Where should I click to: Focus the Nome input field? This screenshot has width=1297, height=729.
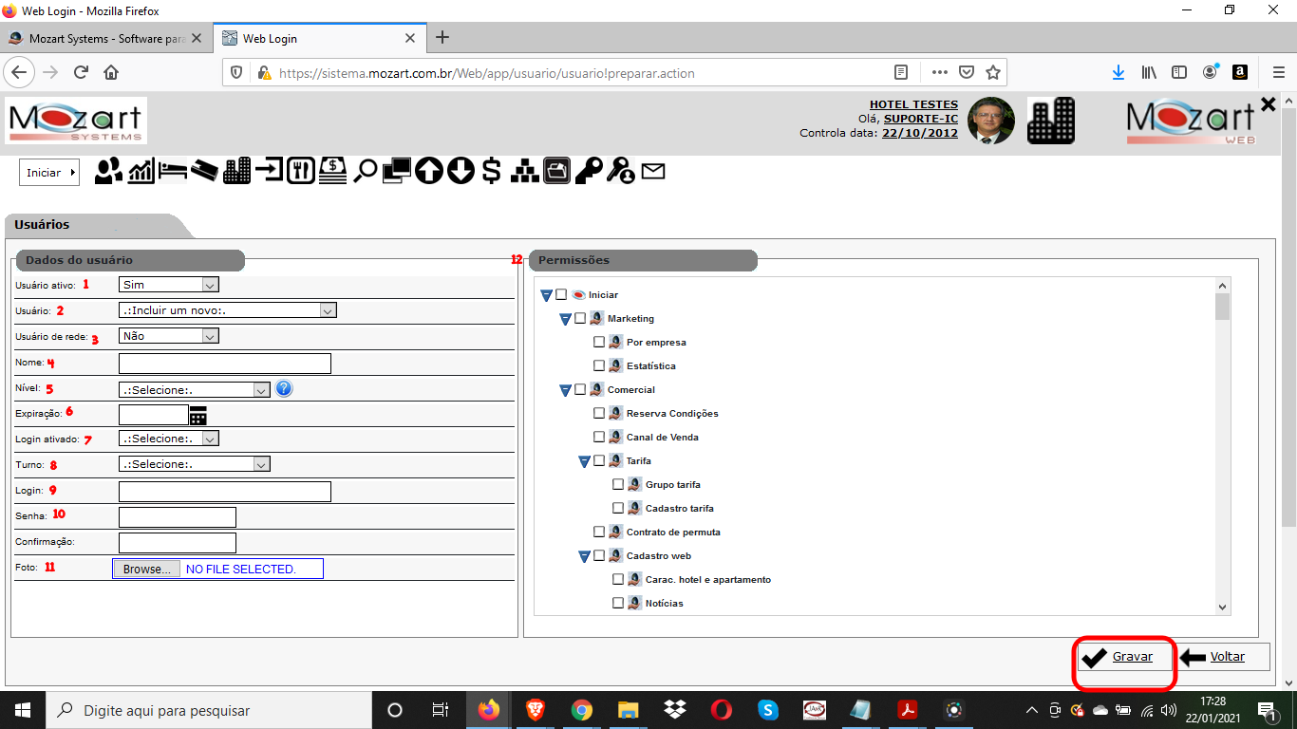(x=225, y=364)
